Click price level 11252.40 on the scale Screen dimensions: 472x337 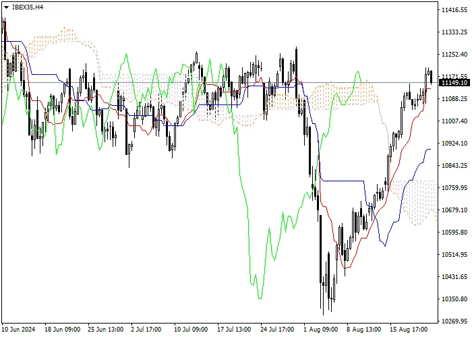pos(454,54)
